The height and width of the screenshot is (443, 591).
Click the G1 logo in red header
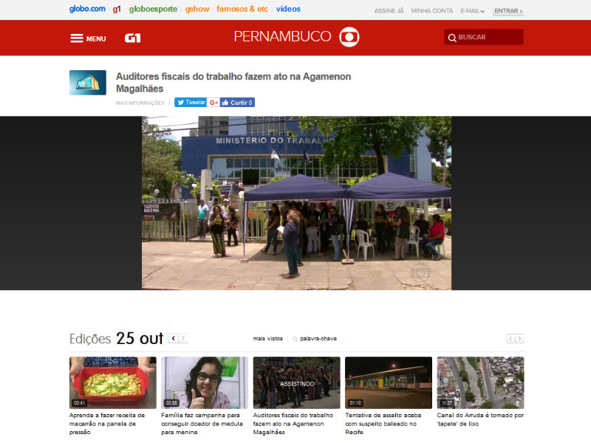point(133,38)
